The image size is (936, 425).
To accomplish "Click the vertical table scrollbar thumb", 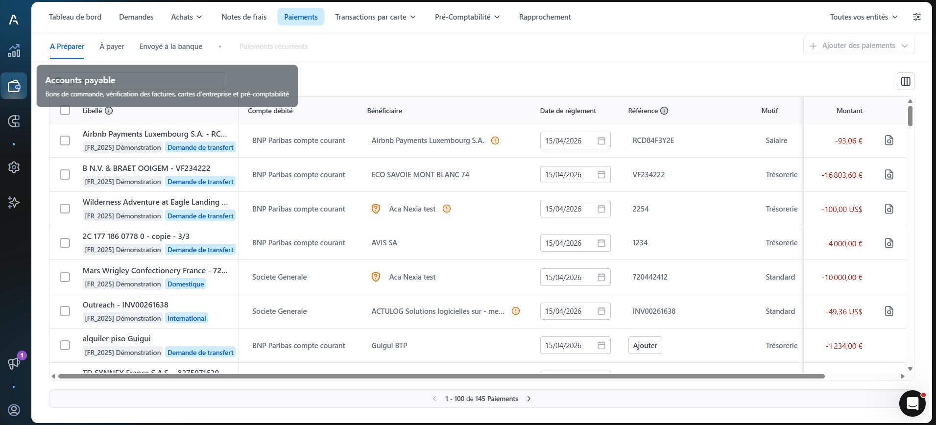I will [910, 116].
